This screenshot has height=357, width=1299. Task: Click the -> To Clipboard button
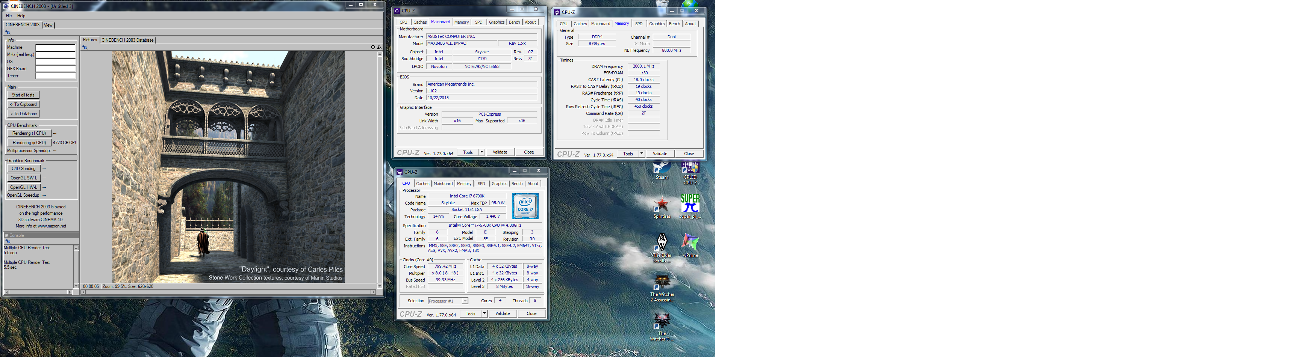tap(23, 105)
